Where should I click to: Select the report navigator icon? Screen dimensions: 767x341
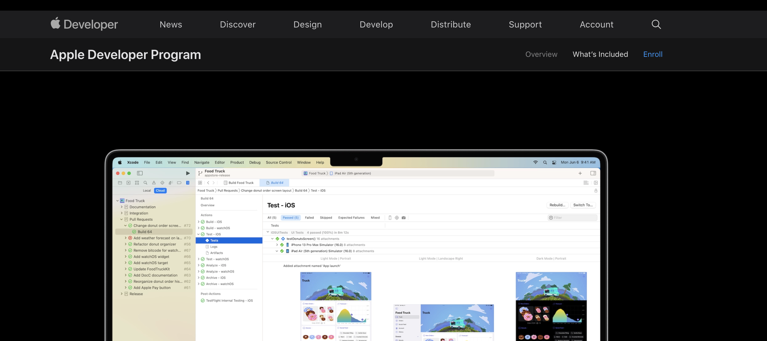pyautogui.click(x=188, y=183)
